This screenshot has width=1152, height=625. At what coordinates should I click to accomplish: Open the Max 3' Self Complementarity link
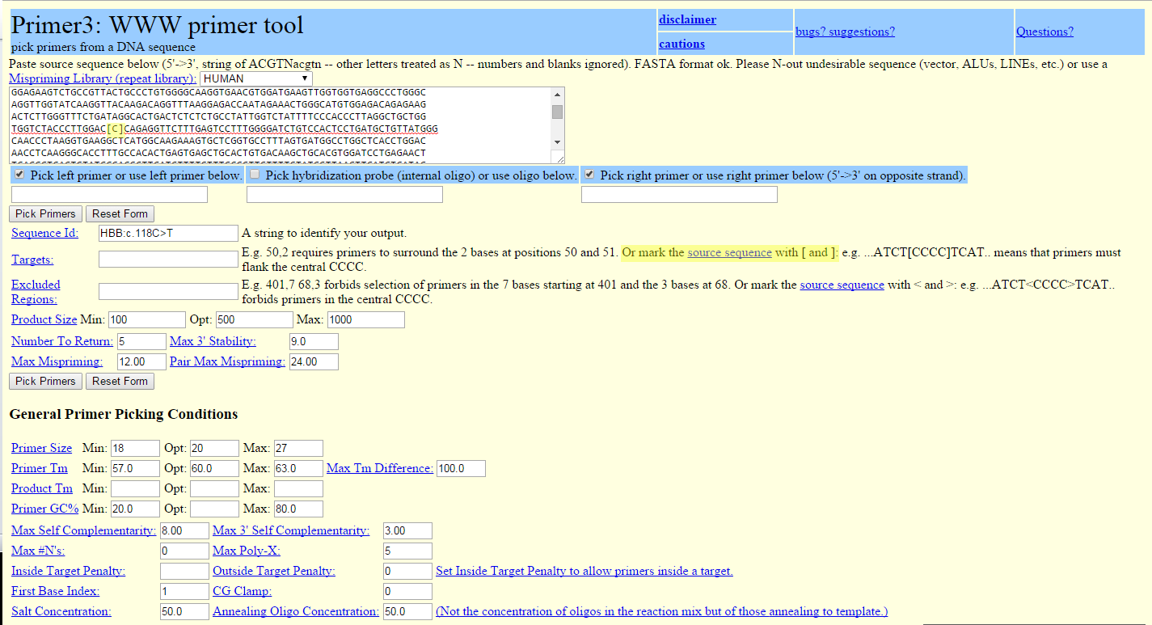[x=291, y=530]
